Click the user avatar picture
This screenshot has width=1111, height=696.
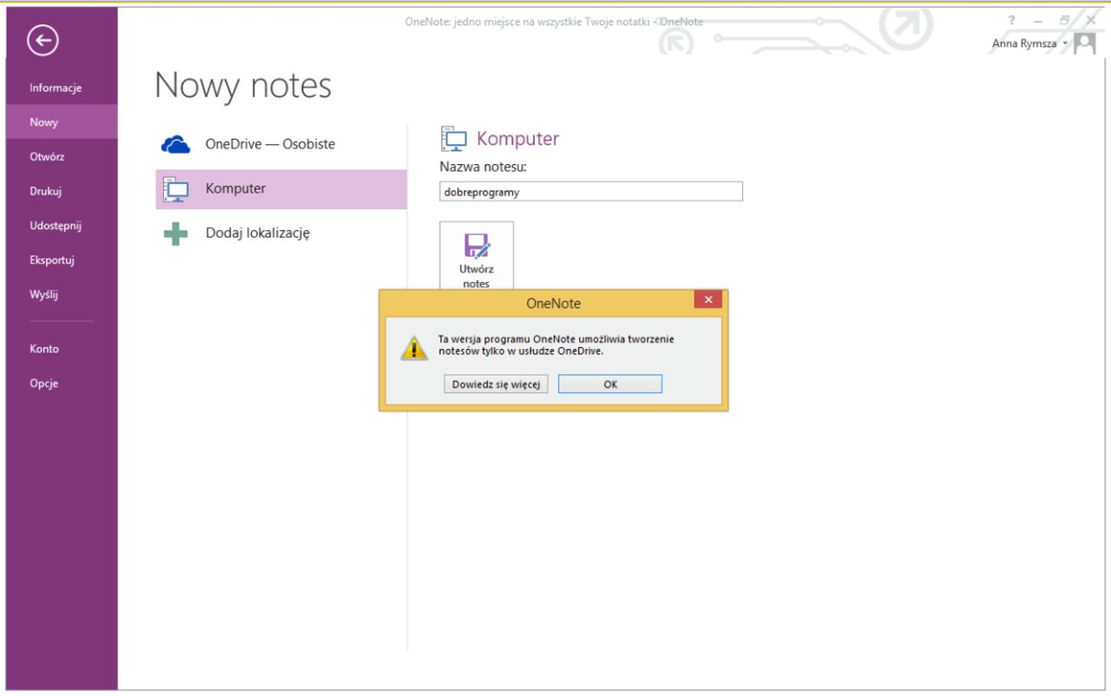pos(1084,43)
